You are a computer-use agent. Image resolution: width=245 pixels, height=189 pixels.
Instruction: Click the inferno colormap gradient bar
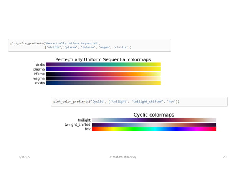click(x=103, y=74)
